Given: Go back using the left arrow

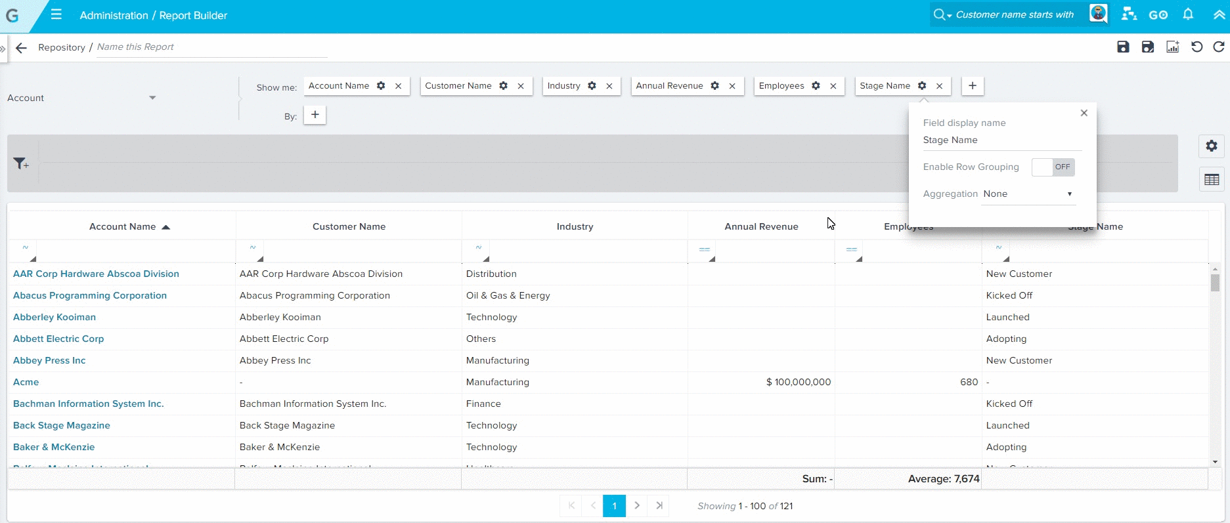Looking at the screenshot, I should pos(22,48).
